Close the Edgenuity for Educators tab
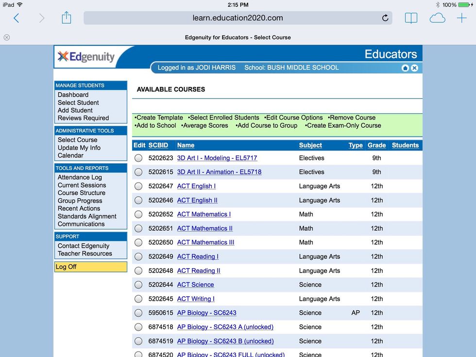The width and height of the screenshot is (476, 357). click(x=7, y=37)
